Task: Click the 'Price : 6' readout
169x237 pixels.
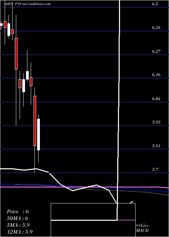Action: pyautogui.click(x=18, y=212)
